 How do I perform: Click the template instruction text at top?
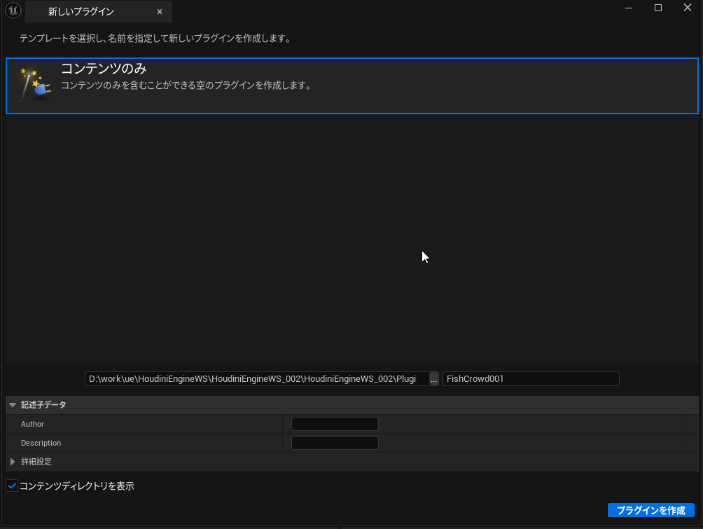[156, 39]
